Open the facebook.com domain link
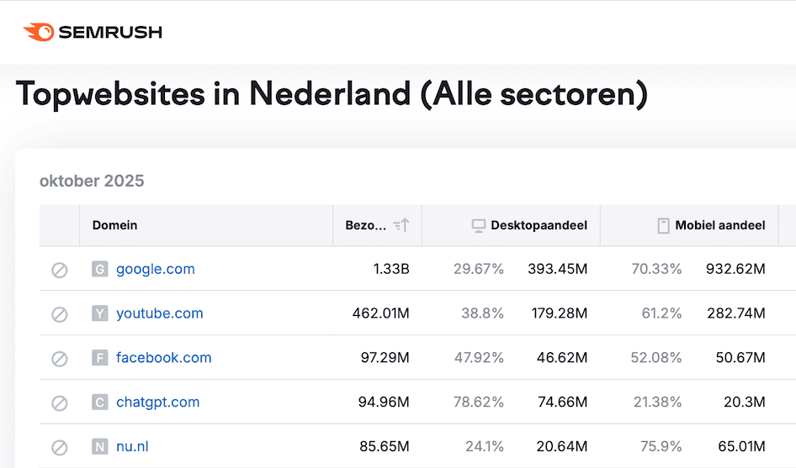This screenshot has width=796, height=468. (163, 357)
